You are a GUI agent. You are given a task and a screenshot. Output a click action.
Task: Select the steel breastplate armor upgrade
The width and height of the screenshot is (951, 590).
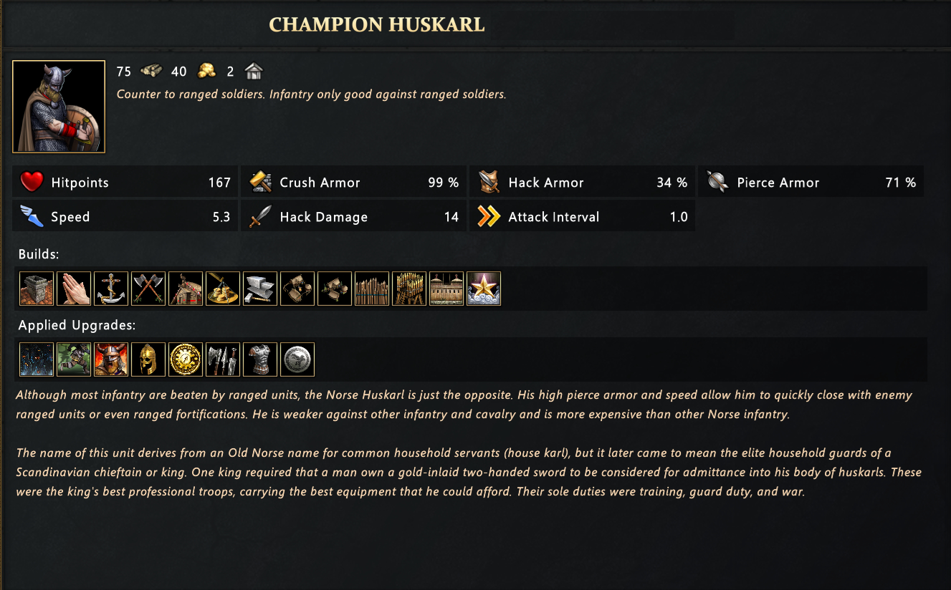260,359
